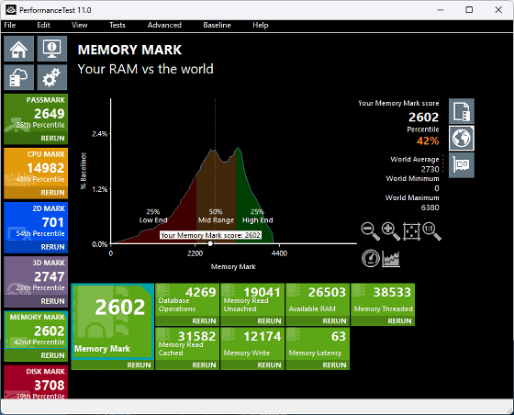Rerun the Memory Write test
514x415 pixels.
269,365
